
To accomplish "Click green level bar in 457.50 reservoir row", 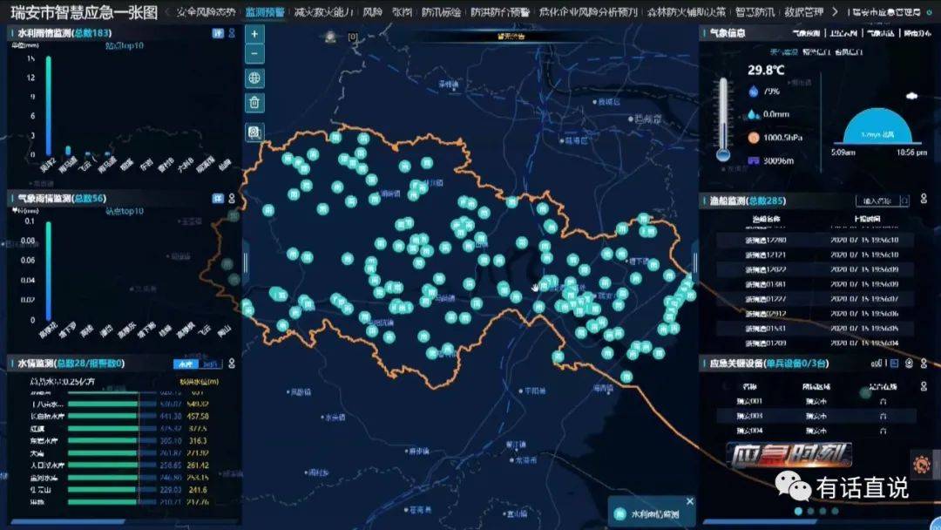I will (103, 416).
